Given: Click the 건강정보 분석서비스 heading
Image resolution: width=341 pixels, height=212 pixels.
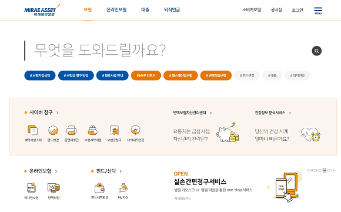Looking at the screenshot, I should pyautogui.click(x=270, y=113).
